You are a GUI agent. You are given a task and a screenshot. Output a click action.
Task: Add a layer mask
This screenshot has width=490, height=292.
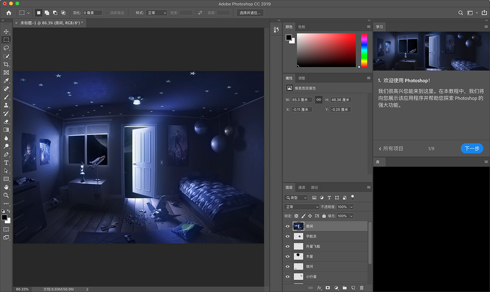pyautogui.click(x=328, y=288)
